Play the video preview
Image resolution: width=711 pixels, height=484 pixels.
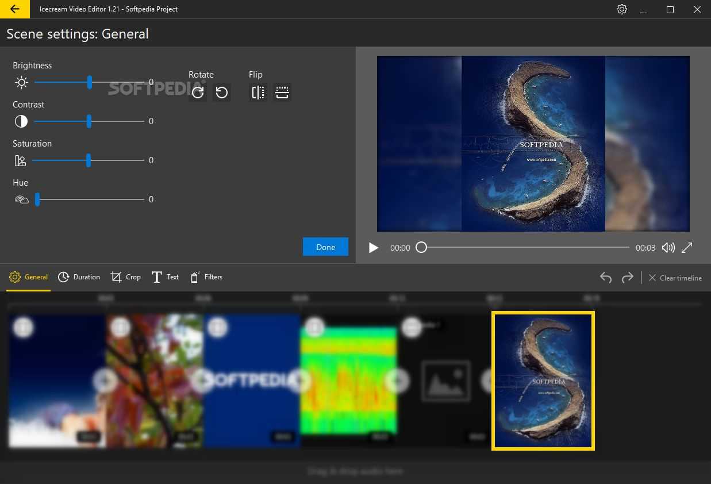click(x=374, y=248)
